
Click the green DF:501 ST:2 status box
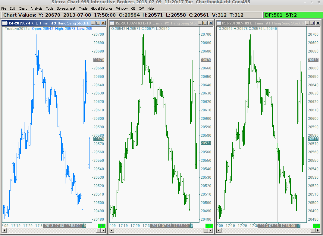tap(293, 15)
